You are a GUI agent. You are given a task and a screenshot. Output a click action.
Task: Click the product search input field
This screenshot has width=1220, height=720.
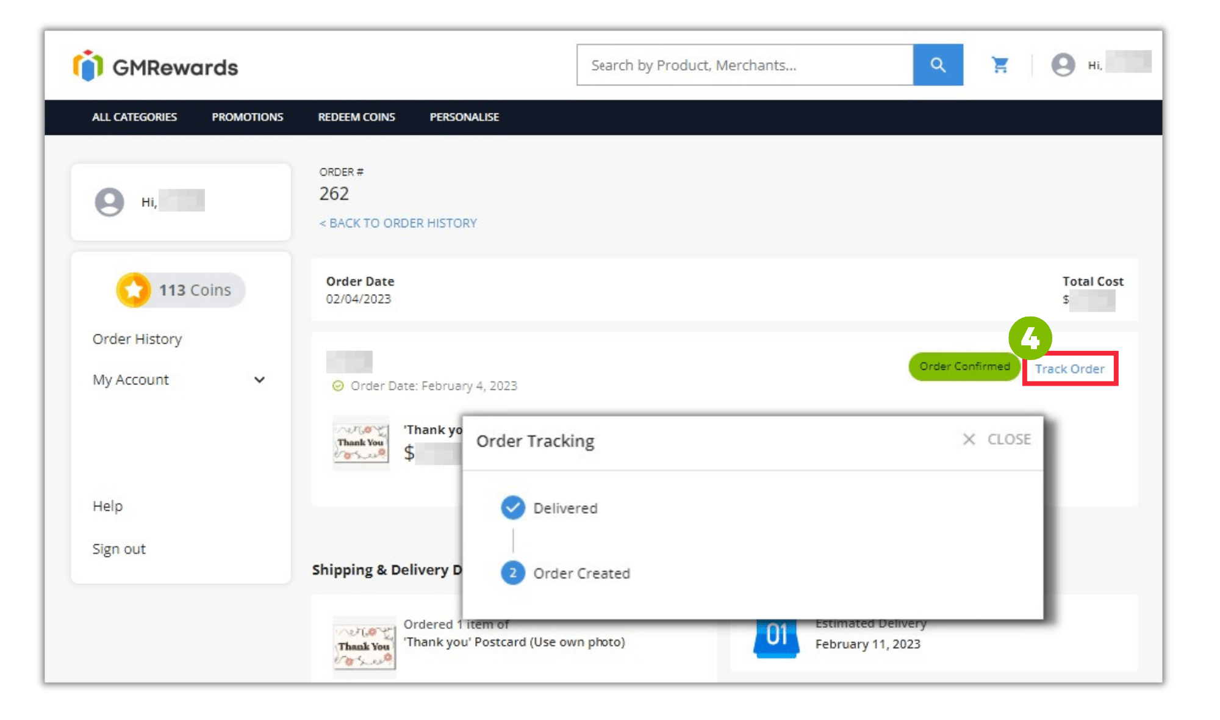click(x=732, y=65)
